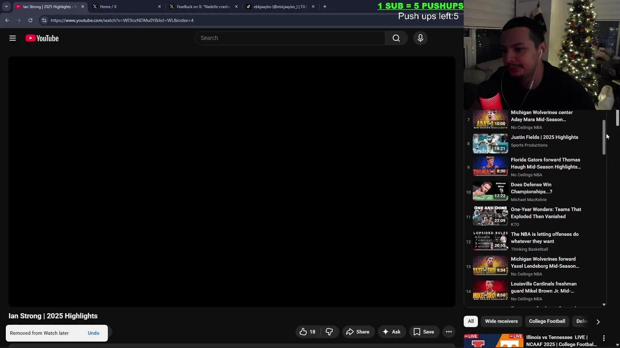Click Michael MacKelvie channel name

(528, 200)
